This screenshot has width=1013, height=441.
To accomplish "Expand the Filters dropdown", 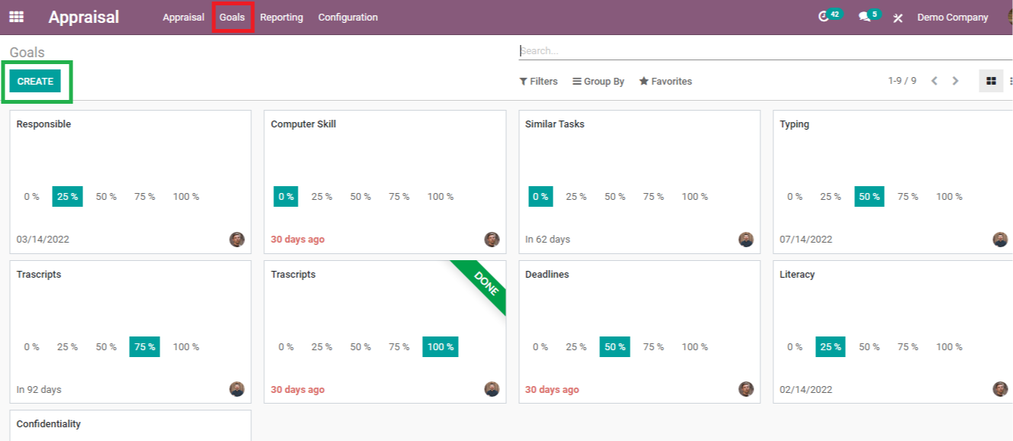I will pos(539,82).
